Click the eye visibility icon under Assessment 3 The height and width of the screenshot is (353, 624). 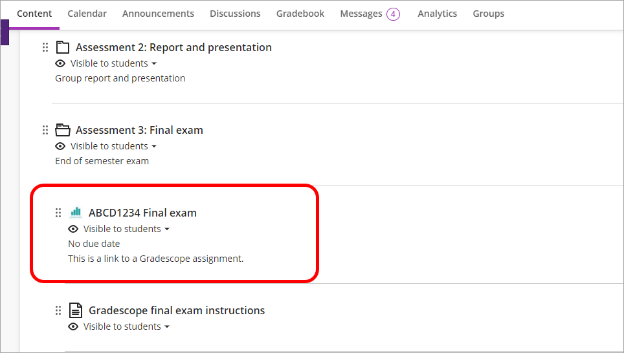point(60,146)
